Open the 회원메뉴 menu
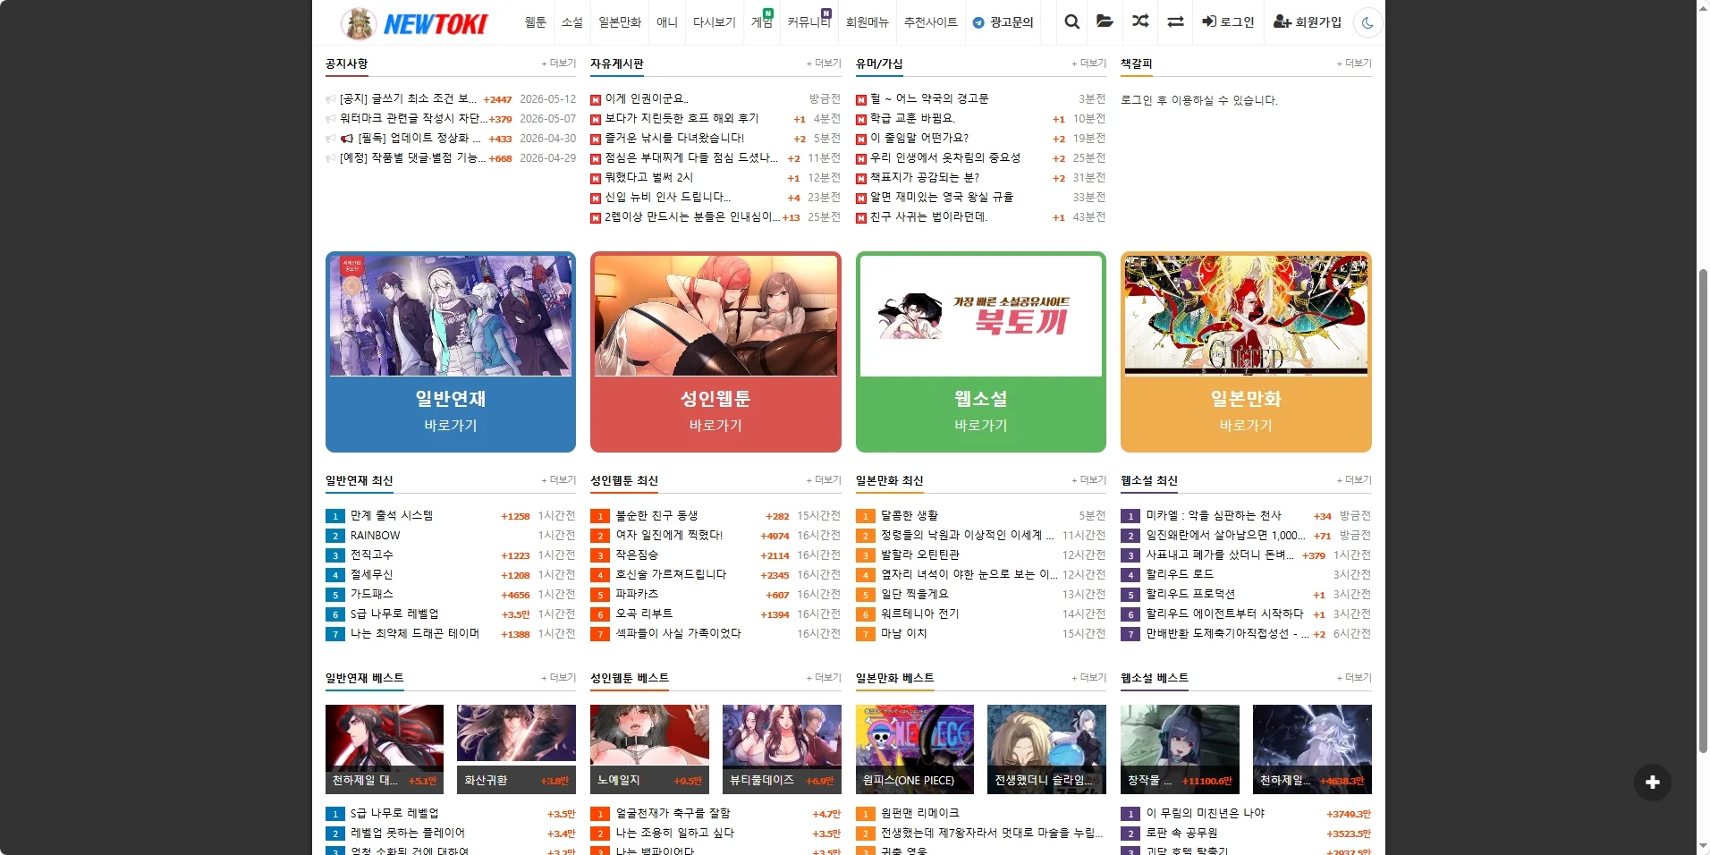This screenshot has height=855, width=1710. (868, 22)
